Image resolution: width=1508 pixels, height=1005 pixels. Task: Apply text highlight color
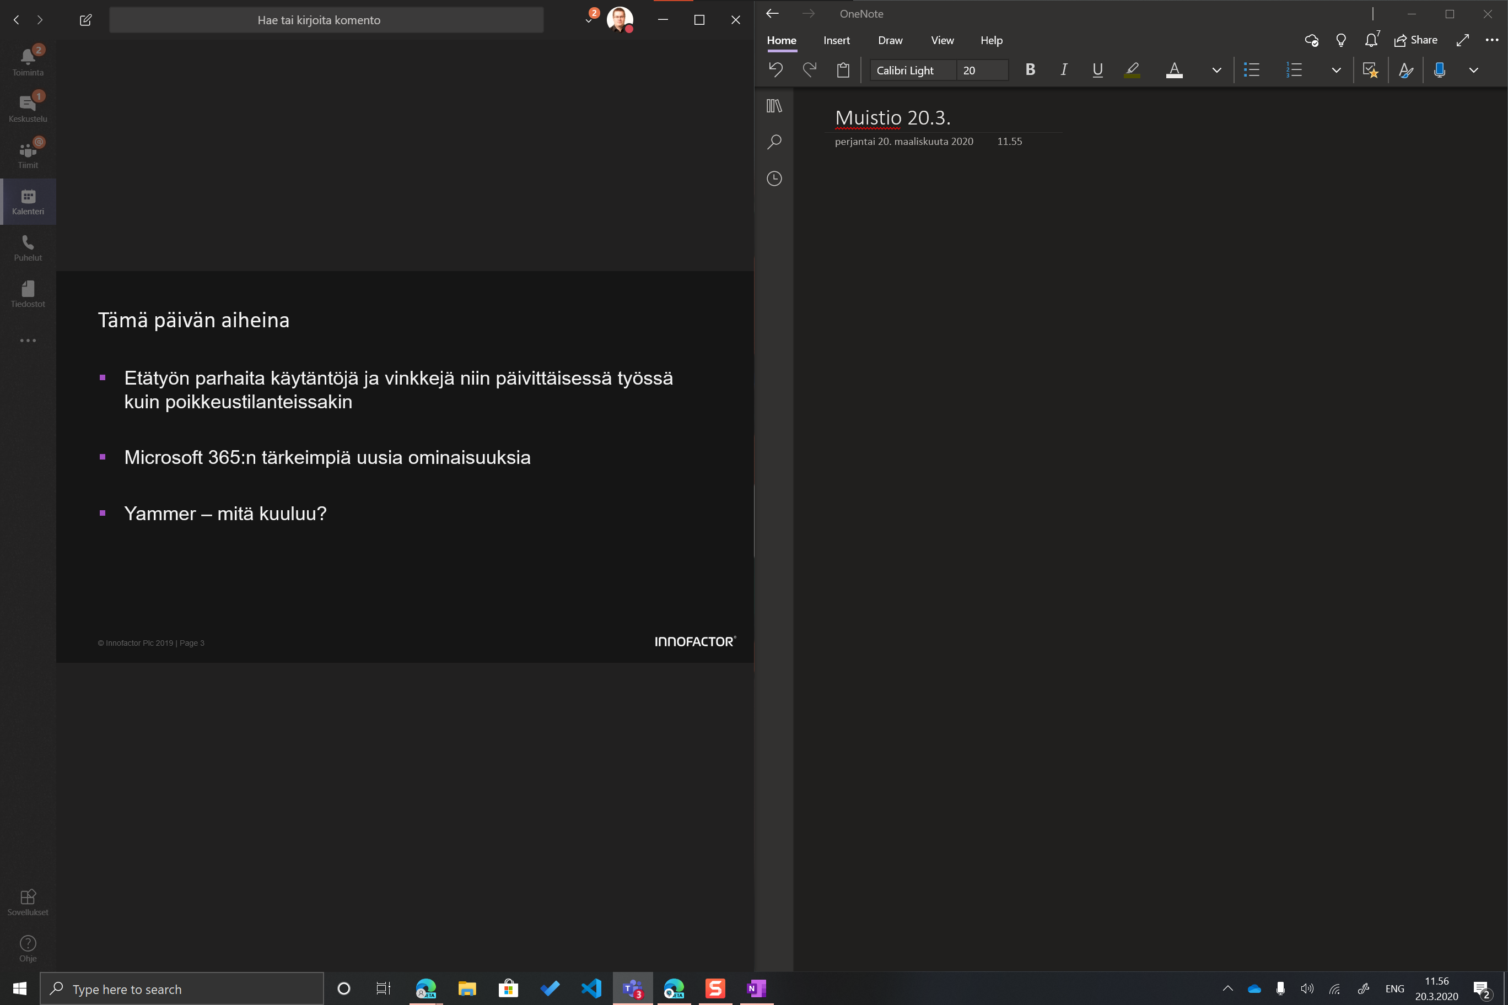point(1132,70)
